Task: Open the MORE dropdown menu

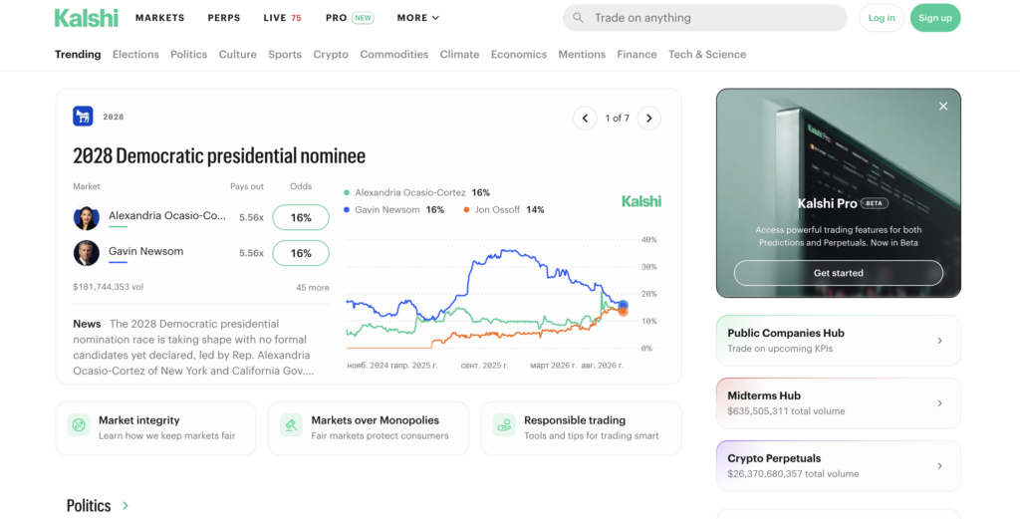Action: click(418, 18)
